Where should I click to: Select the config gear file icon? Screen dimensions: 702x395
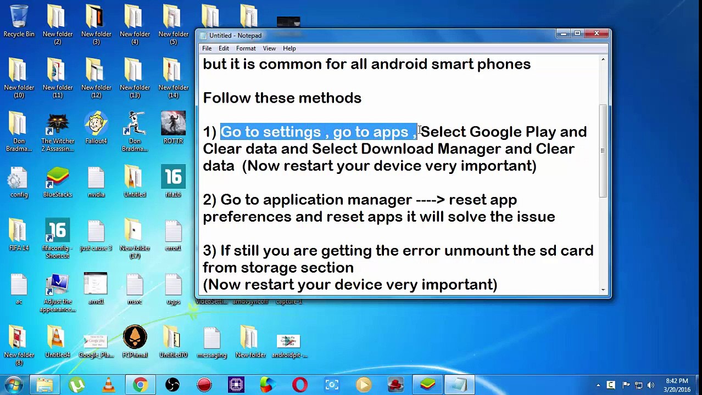point(19,182)
